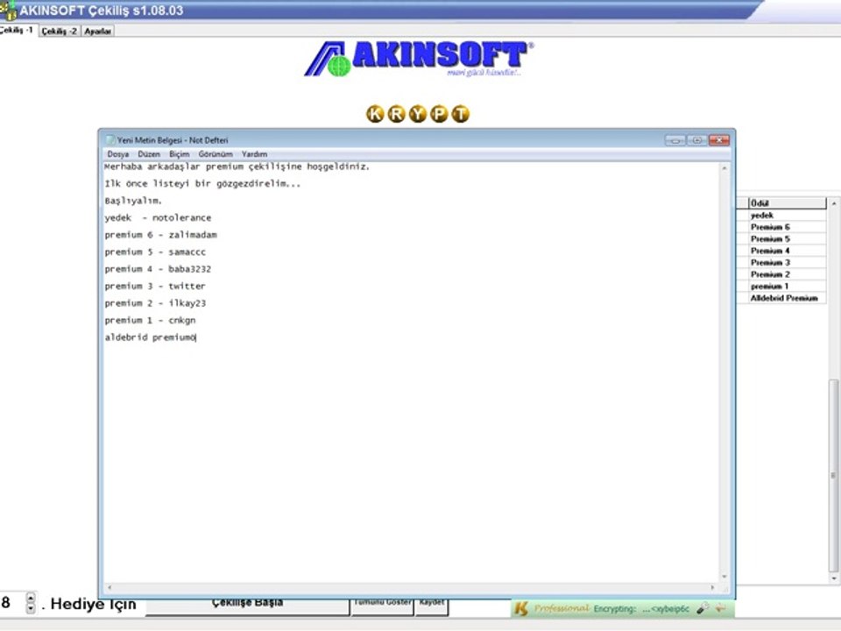Switch to the Çekiliş -2 tab
841x631 pixels.
coord(59,32)
